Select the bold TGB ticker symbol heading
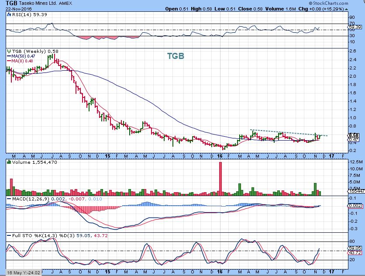Viewport: 365px width, 276px height. (9, 3)
